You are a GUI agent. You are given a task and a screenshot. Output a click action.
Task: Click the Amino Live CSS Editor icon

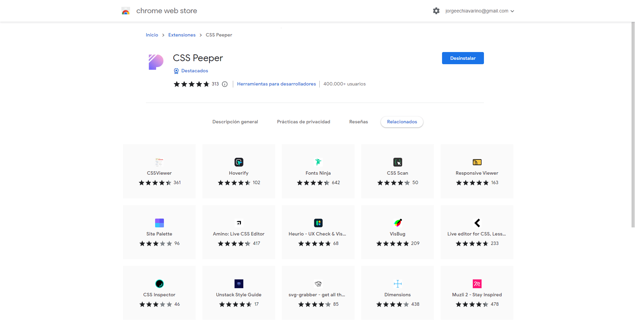(x=239, y=223)
